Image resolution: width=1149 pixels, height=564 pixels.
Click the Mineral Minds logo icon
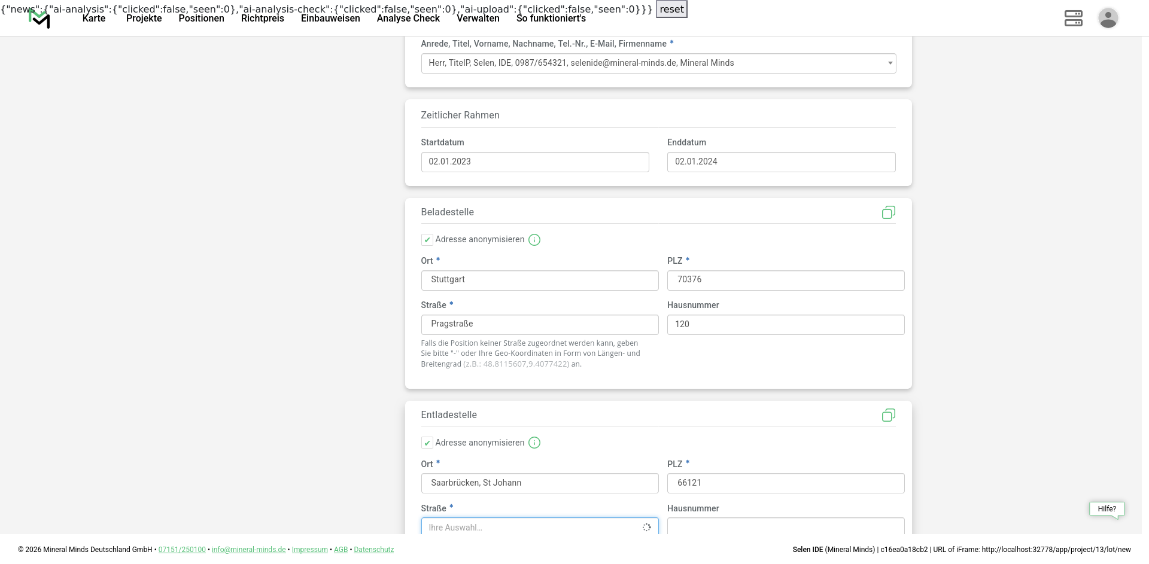click(x=39, y=19)
